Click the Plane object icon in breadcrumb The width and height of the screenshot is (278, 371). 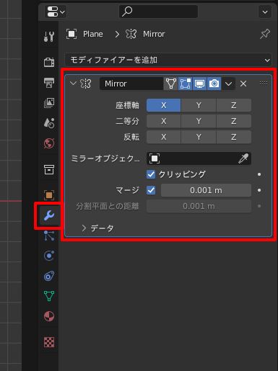click(71, 34)
